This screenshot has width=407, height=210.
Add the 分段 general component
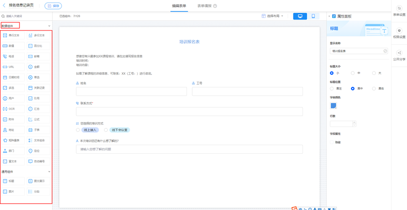39,191
